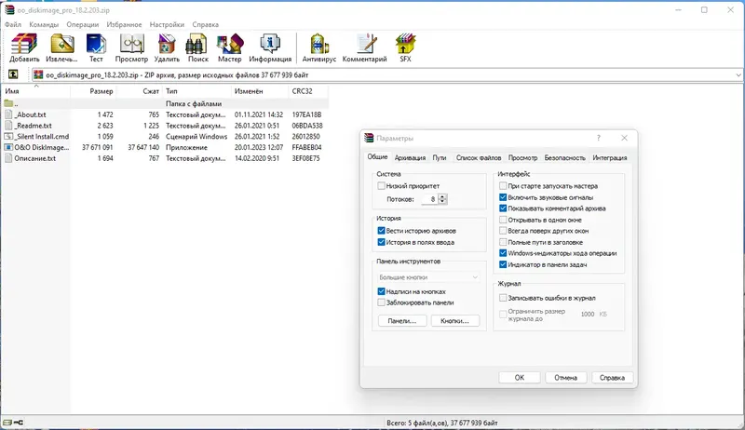Viewport: 745px width, 430px height.
Task: Switch to the Пути tab
Action: (440, 157)
